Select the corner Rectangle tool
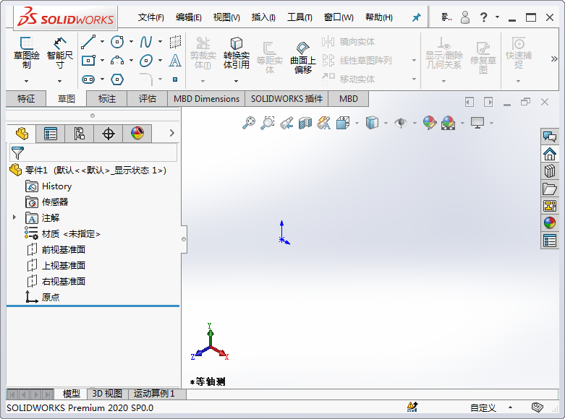565x419 pixels. [x=88, y=61]
